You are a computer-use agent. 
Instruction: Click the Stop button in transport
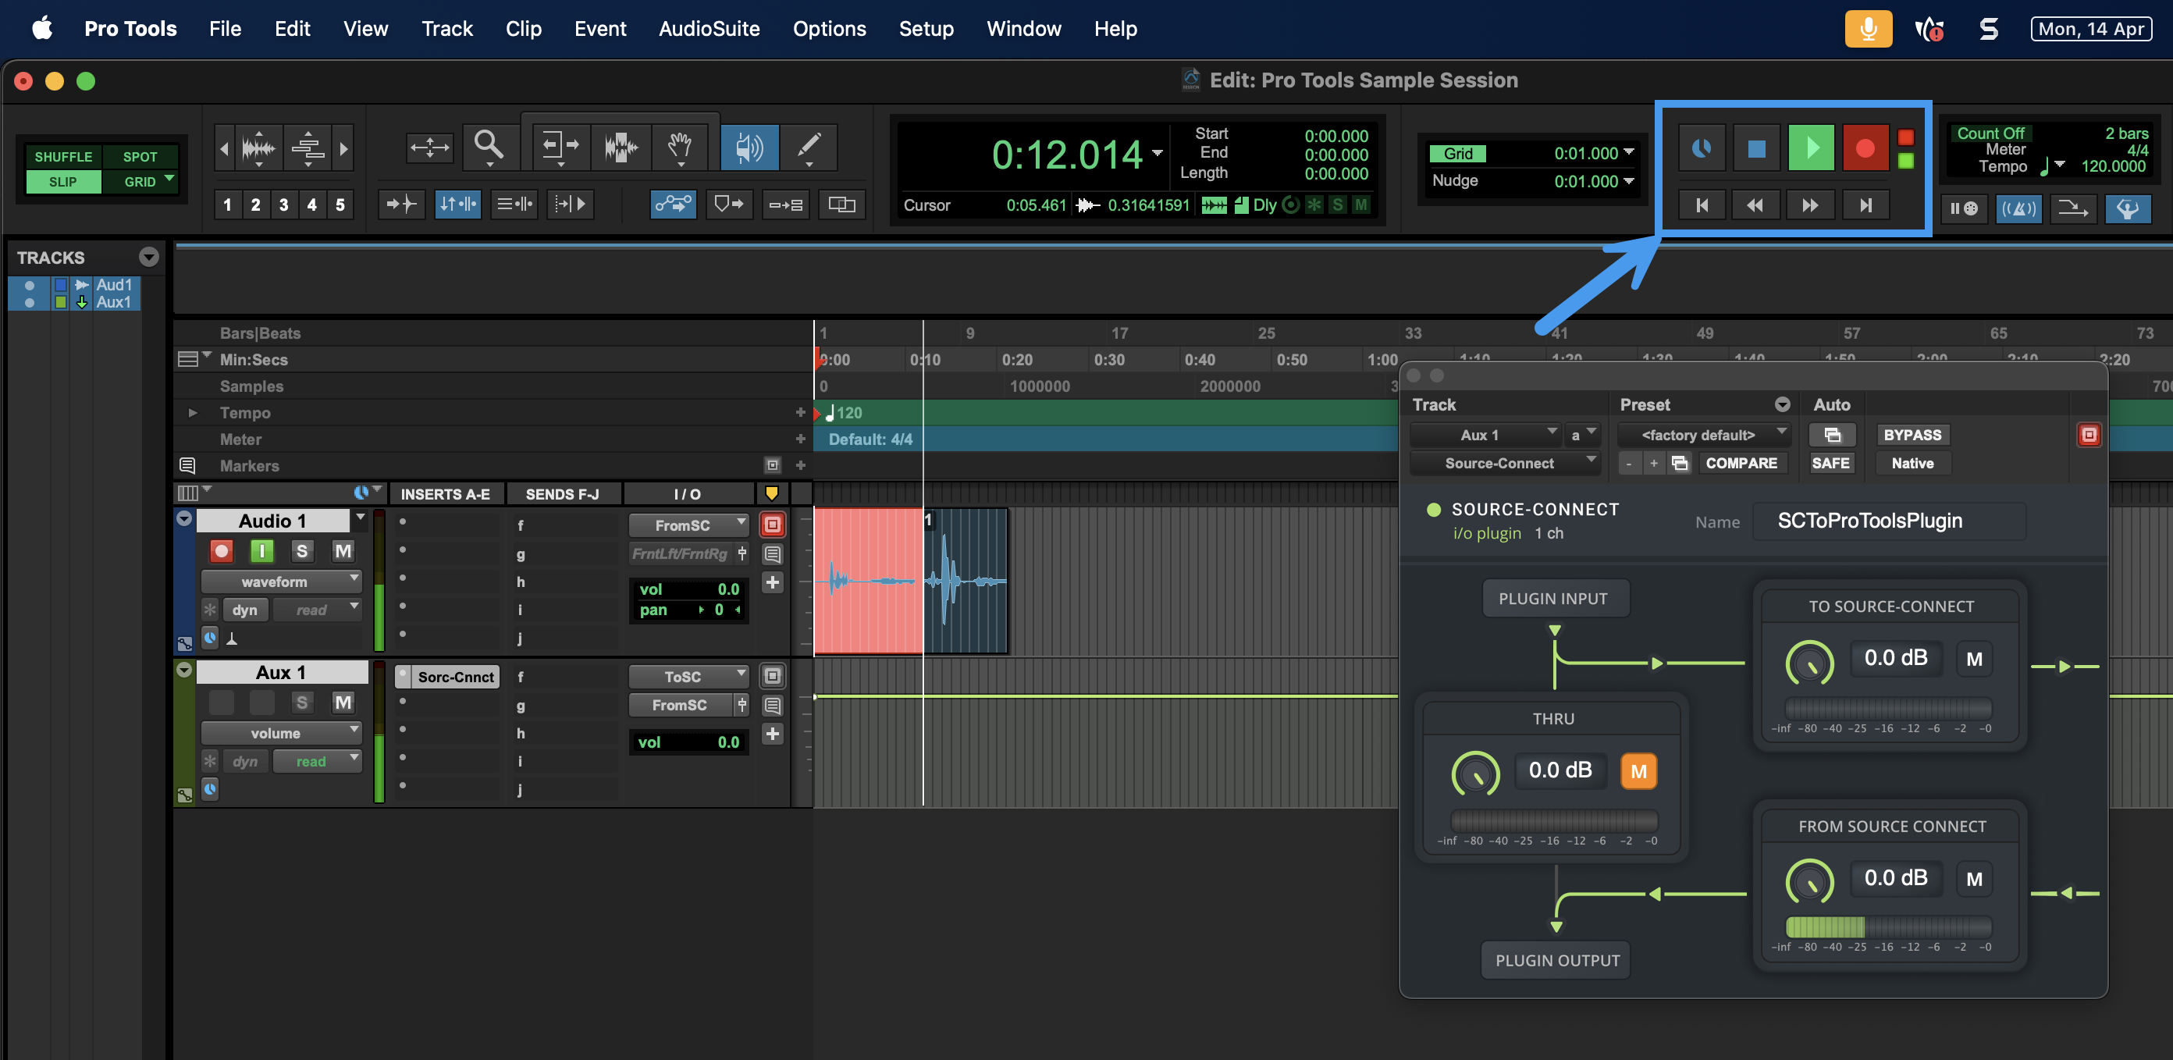pos(1756,149)
